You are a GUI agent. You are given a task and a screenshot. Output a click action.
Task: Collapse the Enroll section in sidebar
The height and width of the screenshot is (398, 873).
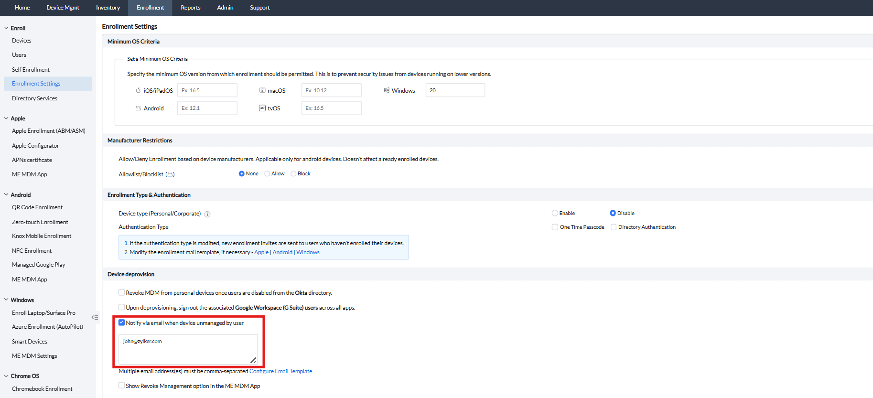point(6,28)
